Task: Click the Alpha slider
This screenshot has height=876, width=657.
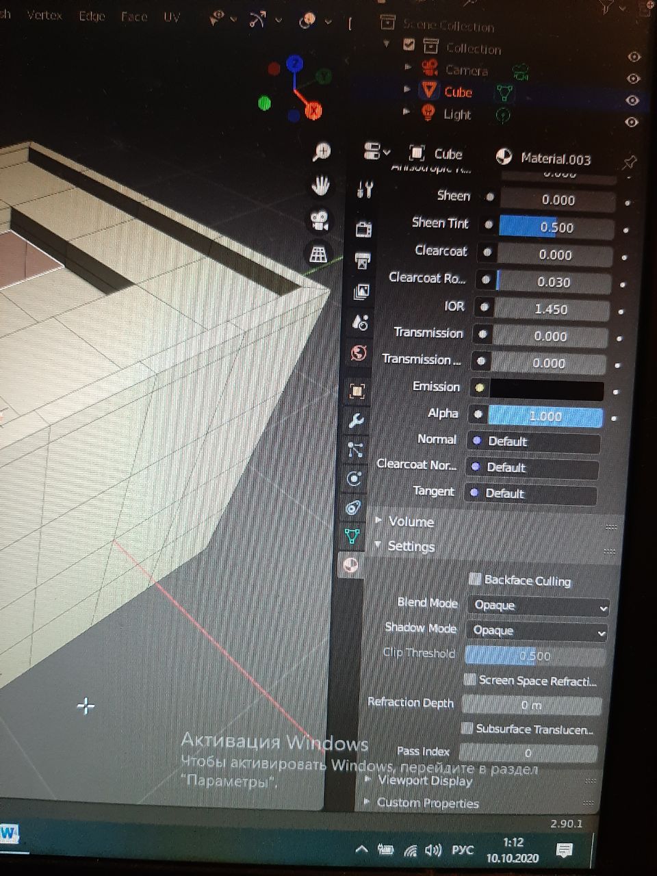Action: click(545, 416)
